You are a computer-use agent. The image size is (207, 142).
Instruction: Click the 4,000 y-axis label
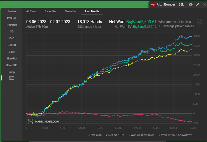(x=196, y=36)
